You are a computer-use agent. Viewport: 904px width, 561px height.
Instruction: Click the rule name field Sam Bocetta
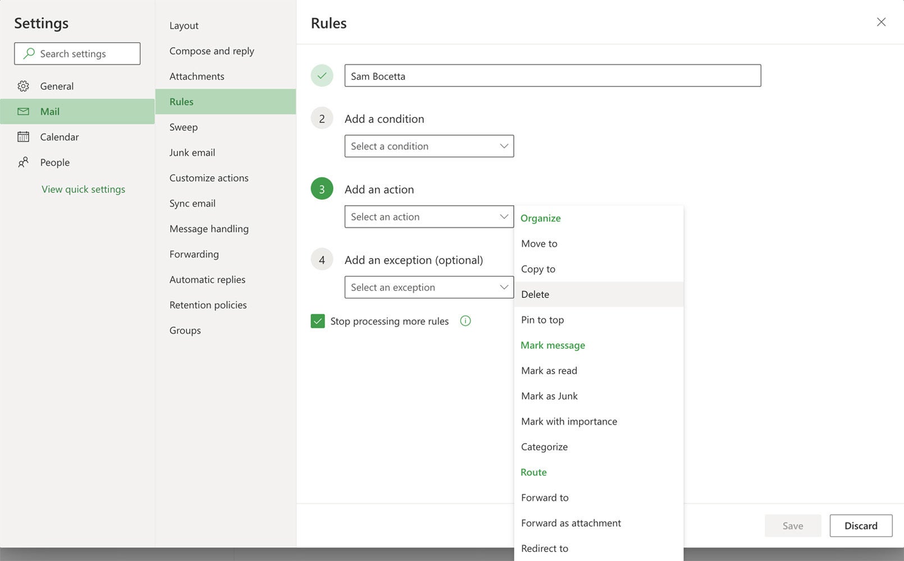point(553,76)
